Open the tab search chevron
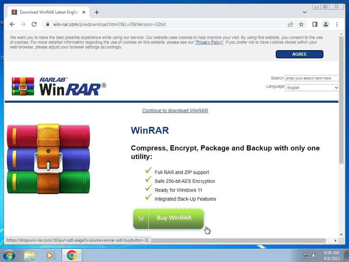This screenshot has width=349, height=262. pyautogui.click(x=304, y=12)
